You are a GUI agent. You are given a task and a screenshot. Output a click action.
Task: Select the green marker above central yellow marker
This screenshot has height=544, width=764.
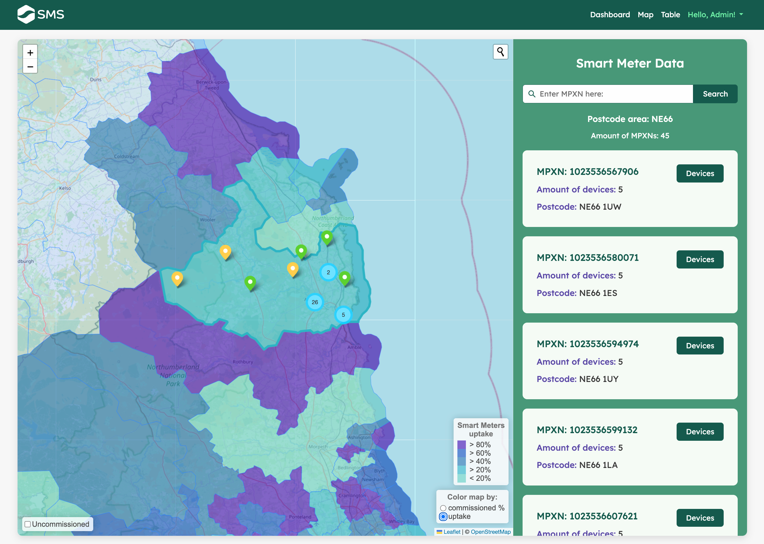pos(301,252)
